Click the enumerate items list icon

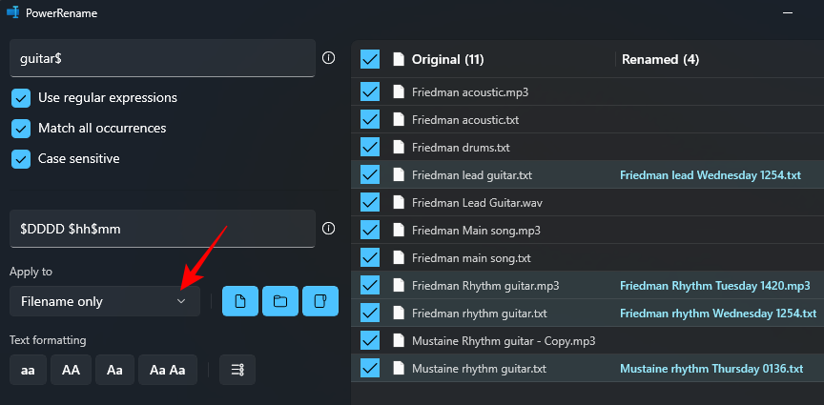point(237,370)
